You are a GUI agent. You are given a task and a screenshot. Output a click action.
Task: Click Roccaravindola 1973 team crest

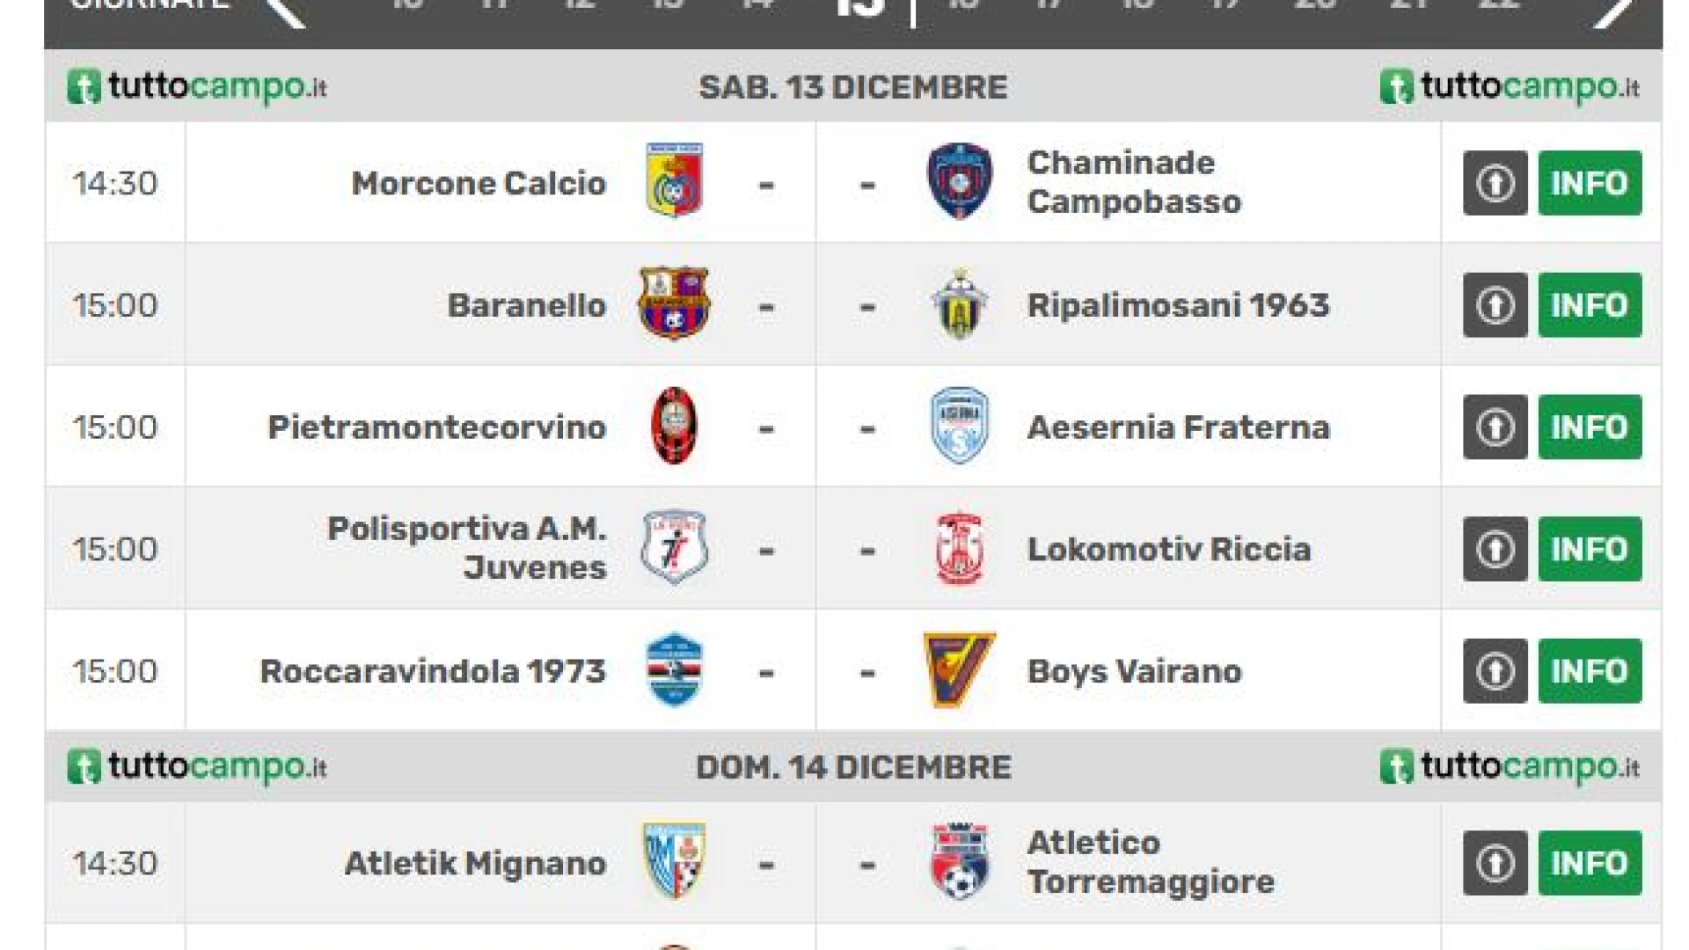(x=674, y=670)
